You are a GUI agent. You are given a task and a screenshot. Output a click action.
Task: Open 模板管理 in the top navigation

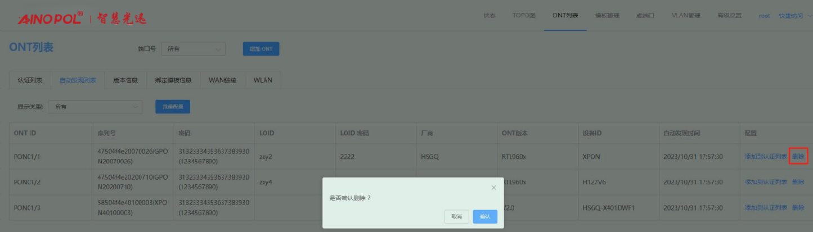point(607,16)
